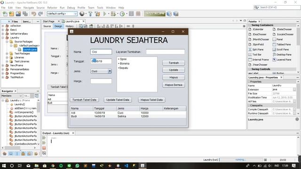The image size is (301, 169).
Task: Click the Hapus Semua button
Action: click(x=174, y=84)
